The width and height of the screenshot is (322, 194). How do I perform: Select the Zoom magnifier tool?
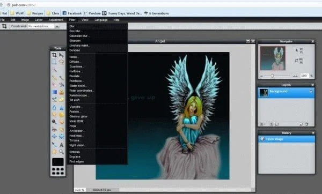pyautogui.click(x=61, y=152)
